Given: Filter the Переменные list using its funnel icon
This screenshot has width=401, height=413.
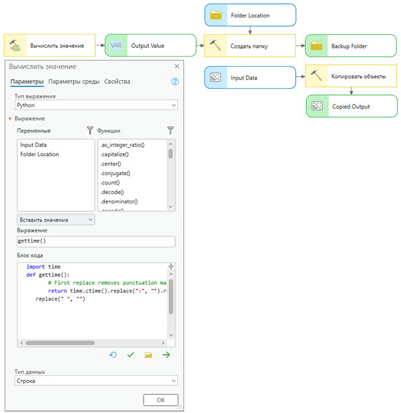Looking at the screenshot, I should click(90, 130).
